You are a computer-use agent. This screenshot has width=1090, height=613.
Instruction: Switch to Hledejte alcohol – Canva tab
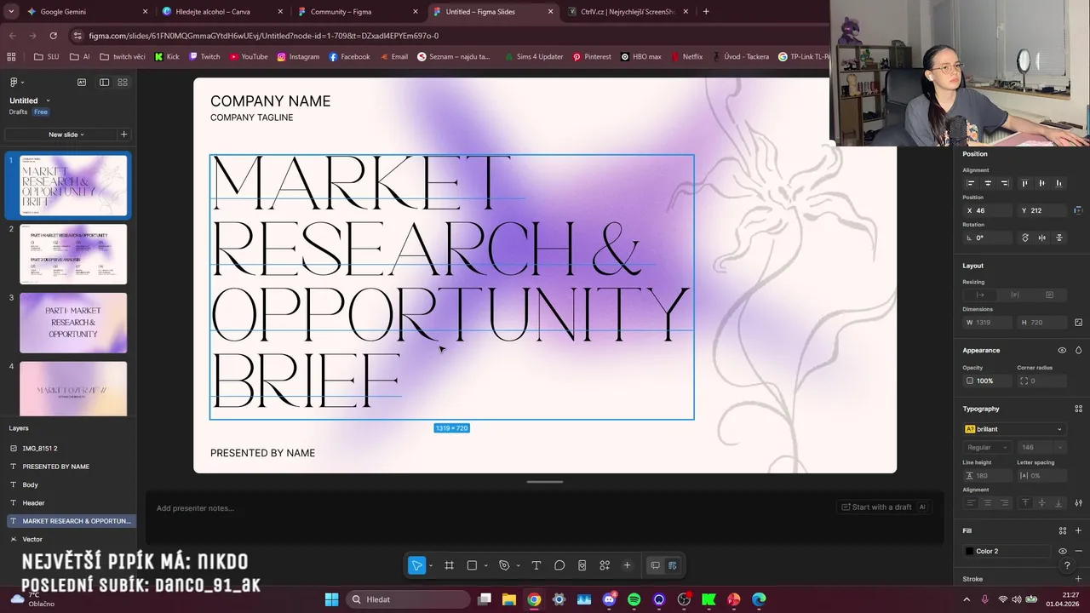[x=221, y=12]
